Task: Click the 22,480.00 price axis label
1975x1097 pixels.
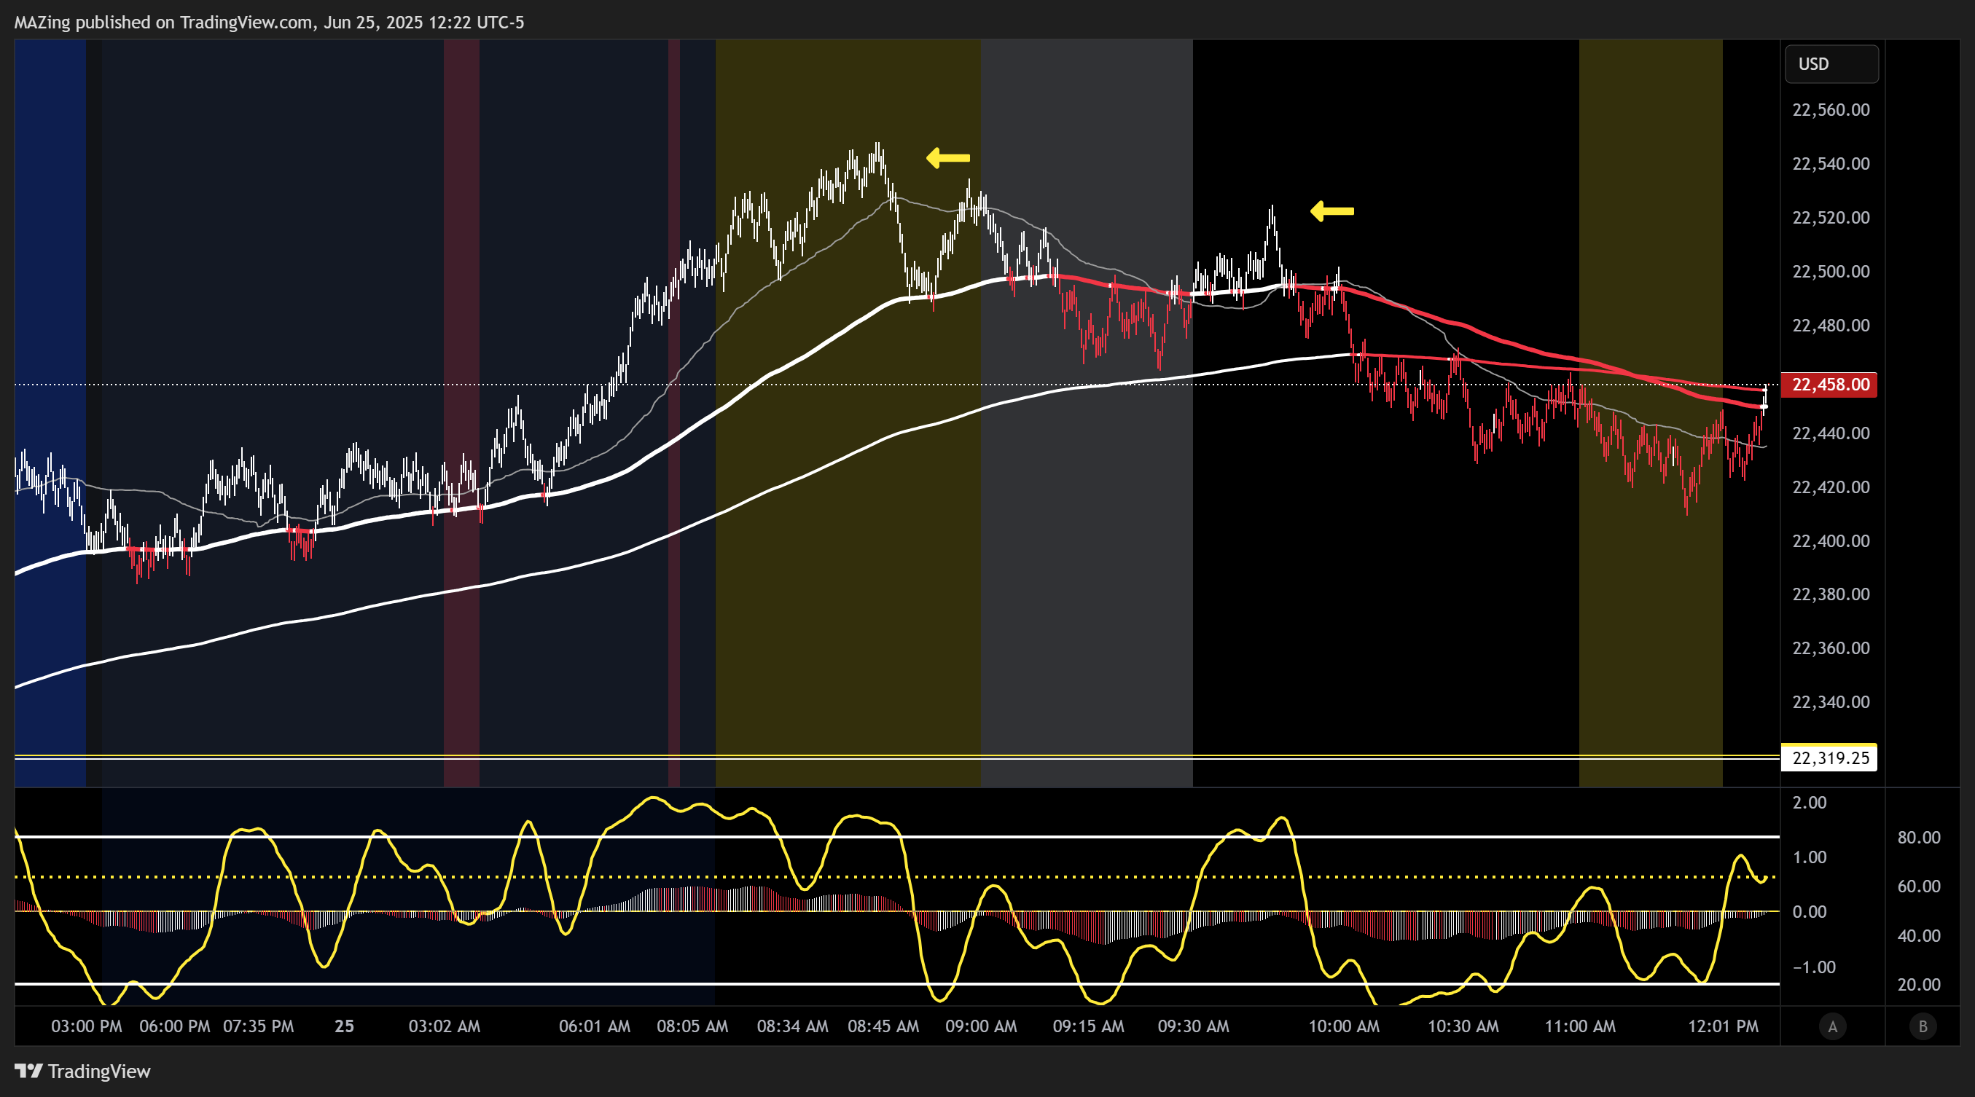Action: point(1831,326)
